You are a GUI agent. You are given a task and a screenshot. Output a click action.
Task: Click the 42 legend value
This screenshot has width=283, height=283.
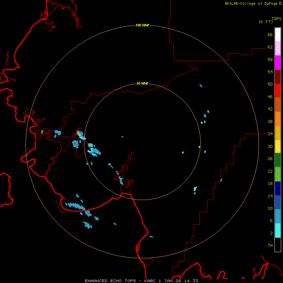[270, 109]
